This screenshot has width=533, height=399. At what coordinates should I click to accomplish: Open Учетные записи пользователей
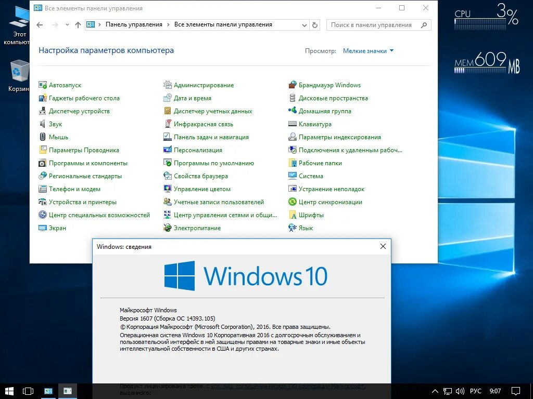pyautogui.click(x=217, y=202)
